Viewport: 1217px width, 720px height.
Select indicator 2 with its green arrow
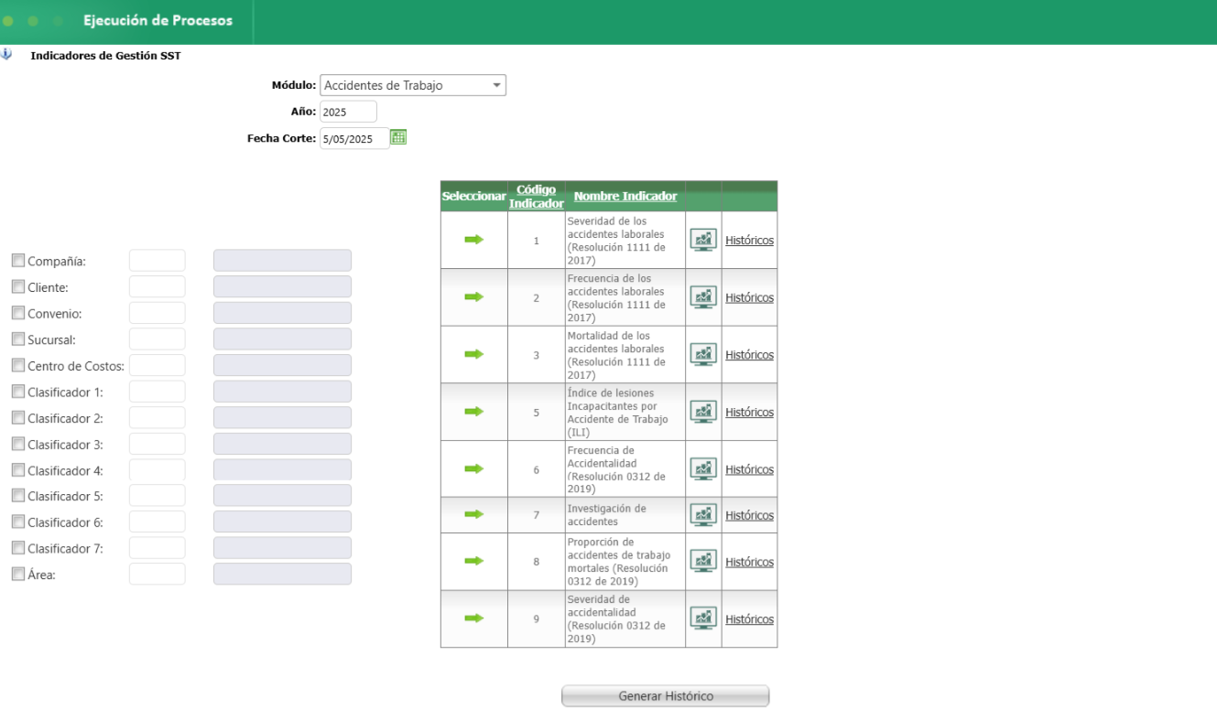(473, 296)
